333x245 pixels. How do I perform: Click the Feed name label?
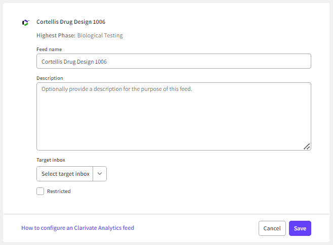[49, 50]
